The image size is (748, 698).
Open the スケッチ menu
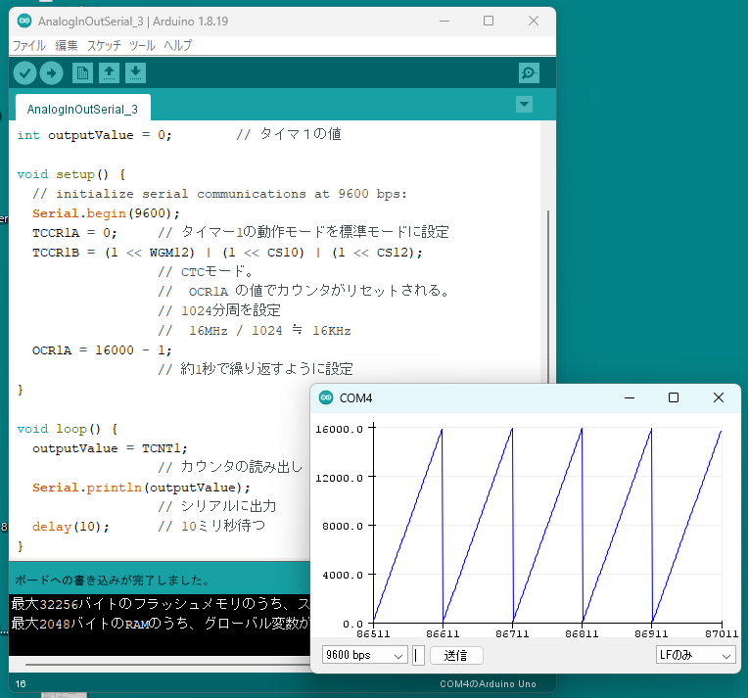pos(104,46)
